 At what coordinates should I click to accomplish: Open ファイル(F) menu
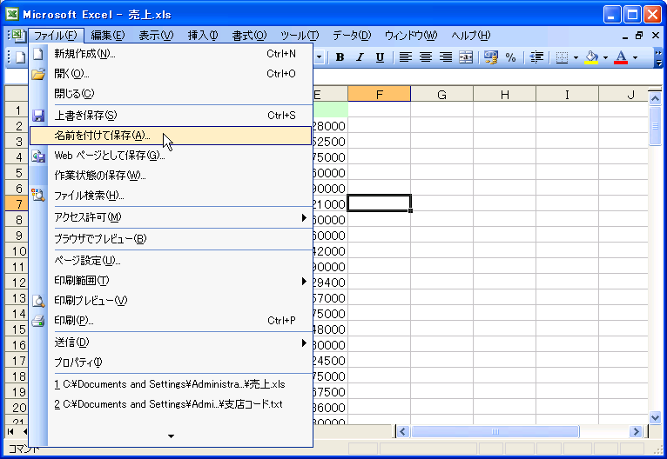click(56, 36)
